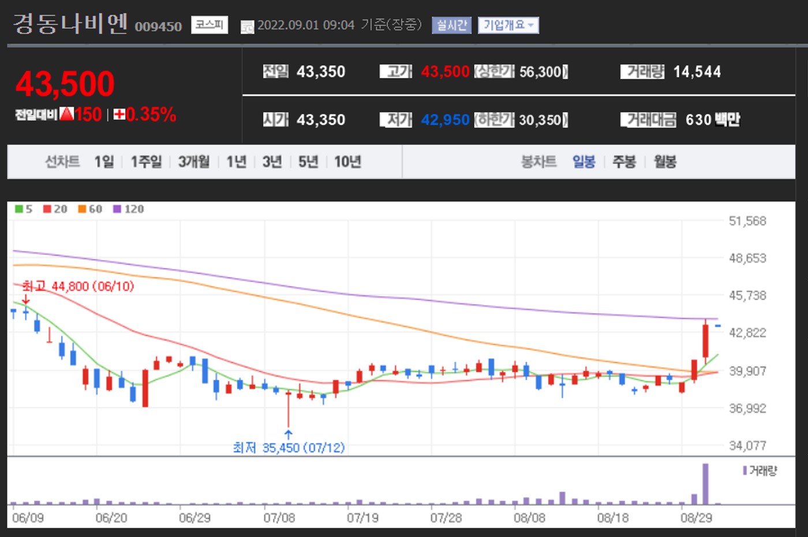This screenshot has width=808, height=537.
Task: Open the 기업개요 dropdown
Action: tap(508, 25)
